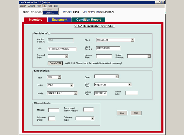The height and width of the screenshot is (135, 184).
Task: Open the Model dropdown showing RANGER
Action: [76, 93]
